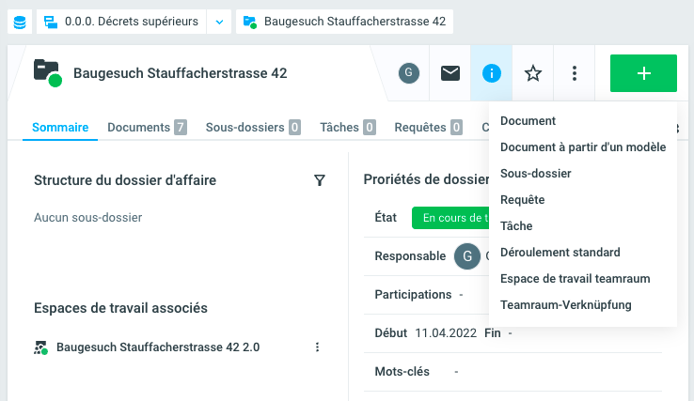This screenshot has width=694, height=401.
Task: Click the green plus add button
Action: click(x=643, y=73)
